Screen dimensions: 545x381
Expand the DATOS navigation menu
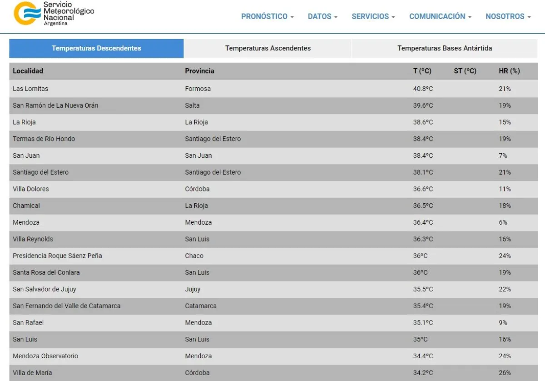(322, 16)
